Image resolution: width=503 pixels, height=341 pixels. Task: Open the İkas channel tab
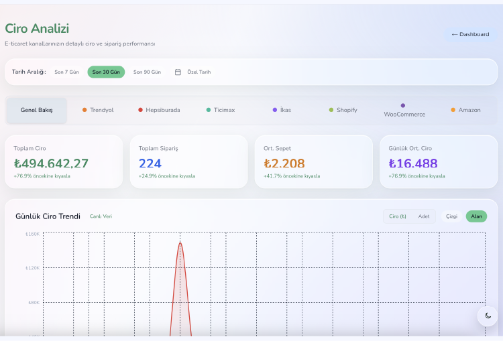point(282,110)
